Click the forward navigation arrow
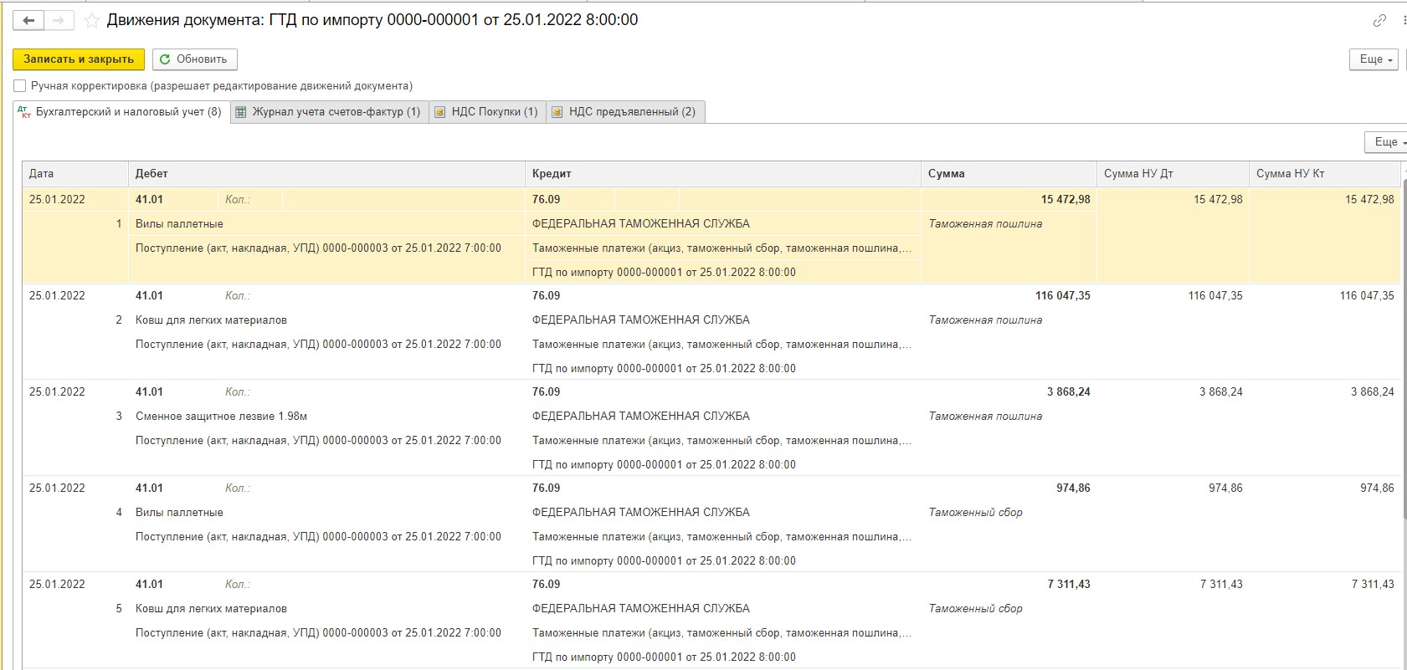Image resolution: width=1407 pixels, height=670 pixels. (x=59, y=20)
